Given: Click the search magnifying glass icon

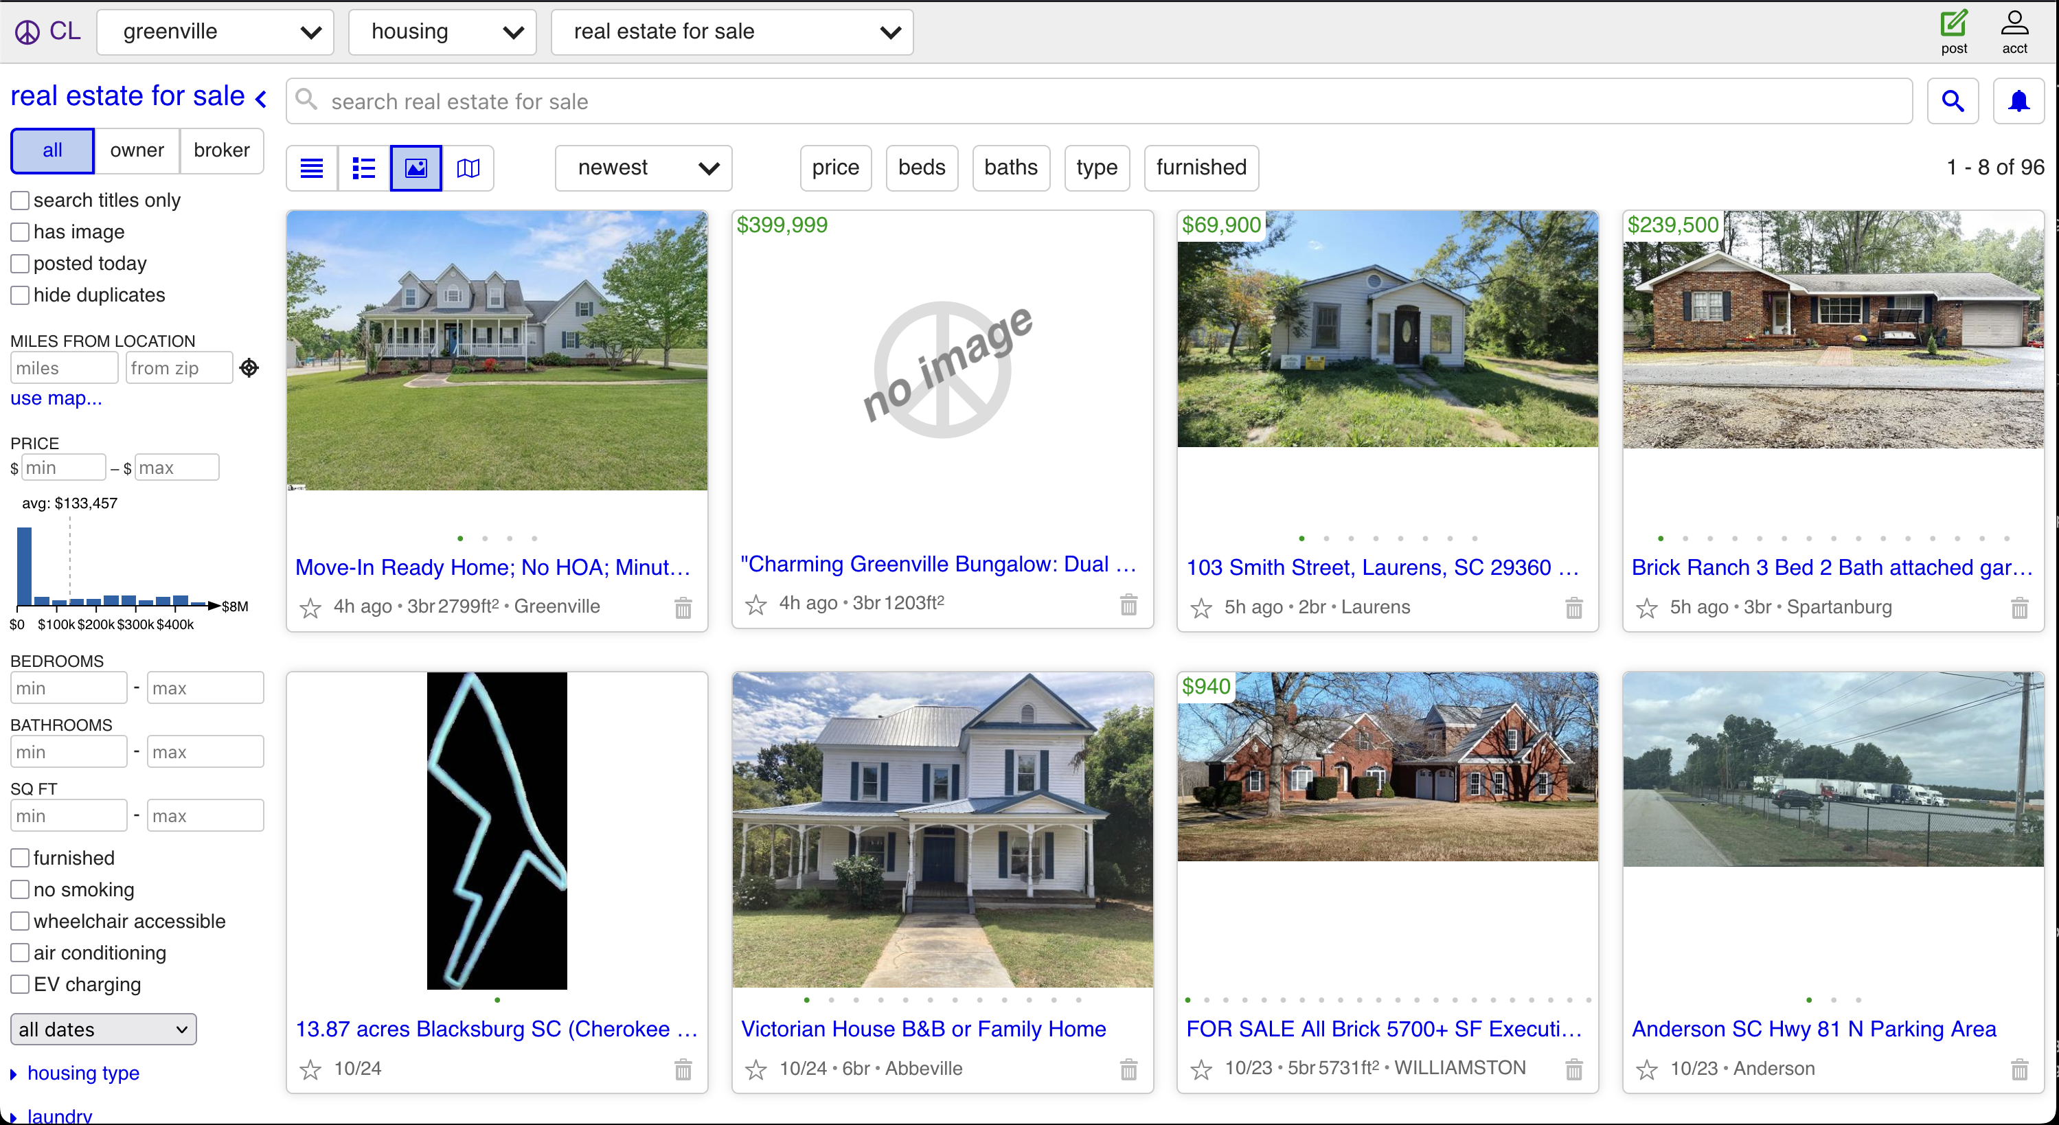Looking at the screenshot, I should 1953,101.
